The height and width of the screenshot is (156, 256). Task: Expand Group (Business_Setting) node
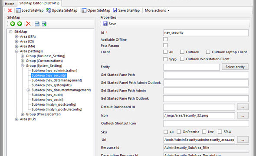tap(23, 56)
